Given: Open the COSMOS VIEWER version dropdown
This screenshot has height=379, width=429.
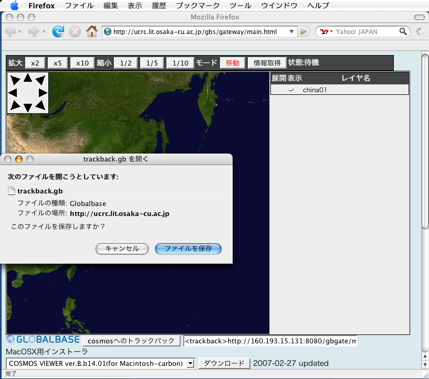Looking at the screenshot, I should click(x=190, y=363).
